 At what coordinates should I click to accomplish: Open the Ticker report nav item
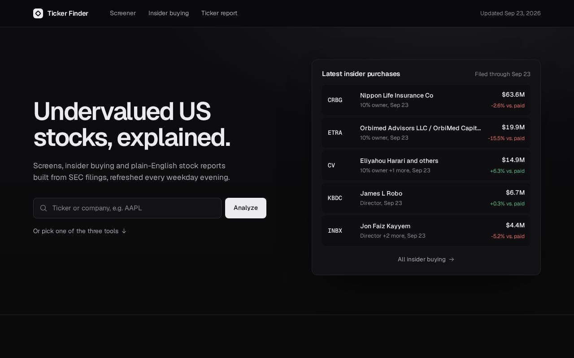(x=219, y=13)
